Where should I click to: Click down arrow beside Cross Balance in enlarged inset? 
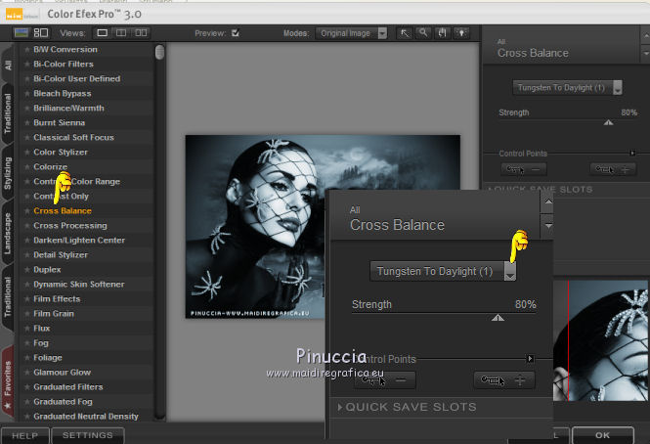pyautogui.click(x=548, y=226)
